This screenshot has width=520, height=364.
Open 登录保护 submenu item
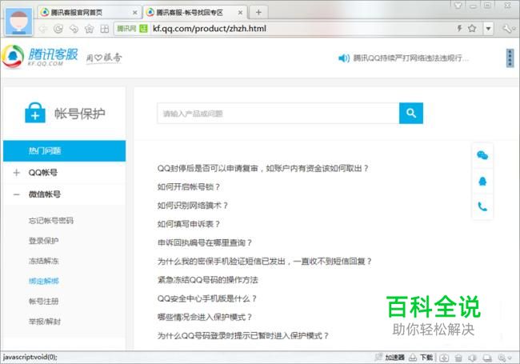point(43,241)
